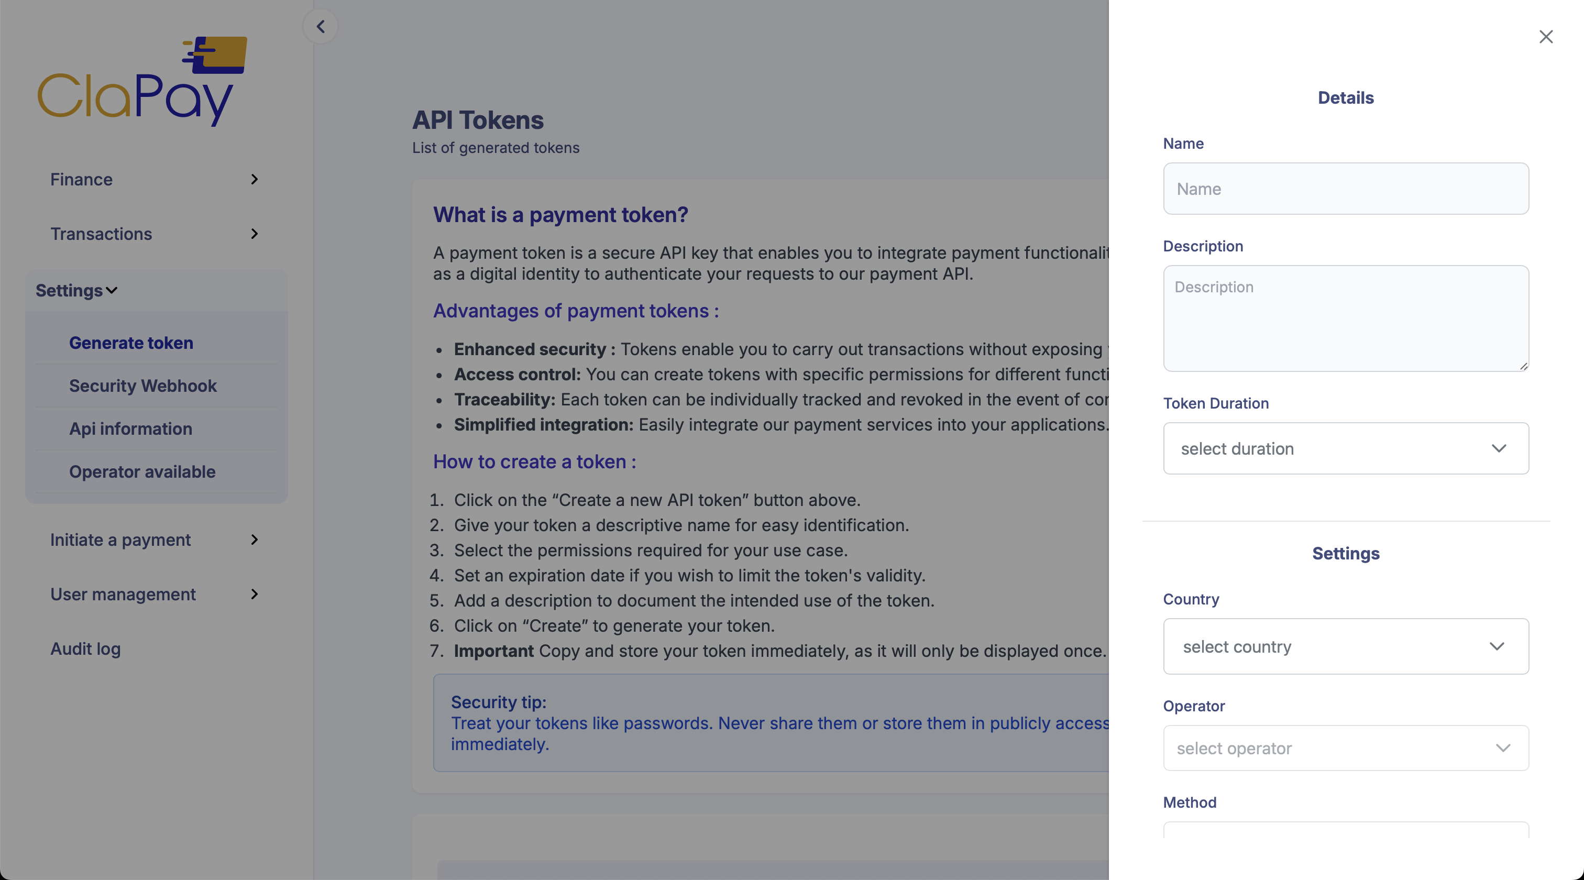
Task: Click the Description text area
Action: tap(1346, 318)
